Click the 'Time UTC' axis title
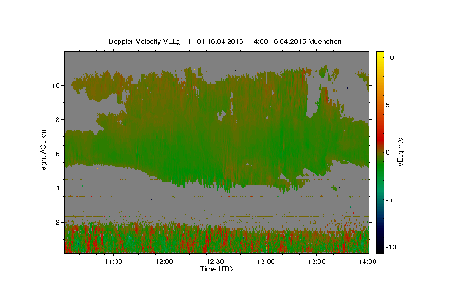The image size is (456, 304). (216, 269)
